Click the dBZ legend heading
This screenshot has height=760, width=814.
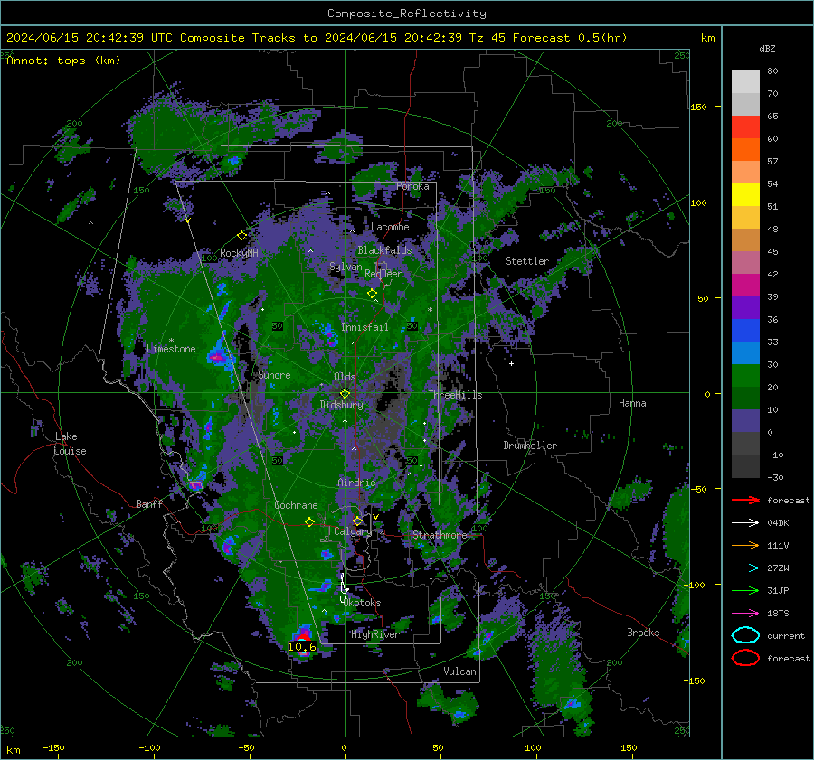pos(767,48)
